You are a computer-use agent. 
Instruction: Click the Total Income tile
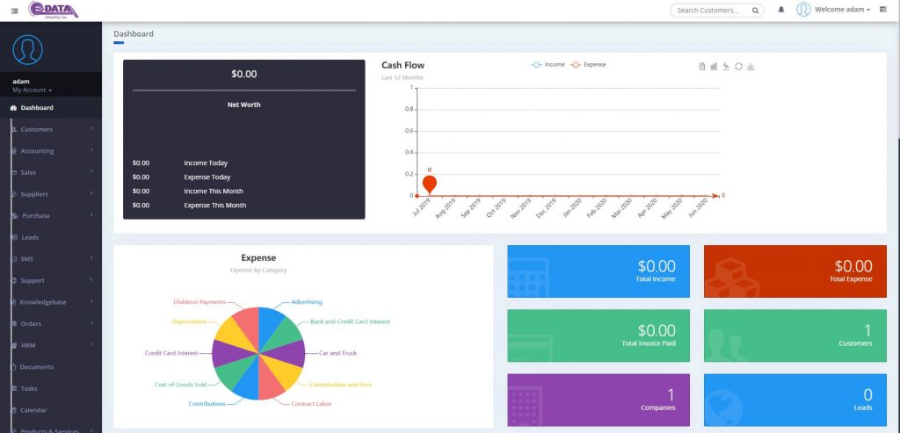(598, 271)
